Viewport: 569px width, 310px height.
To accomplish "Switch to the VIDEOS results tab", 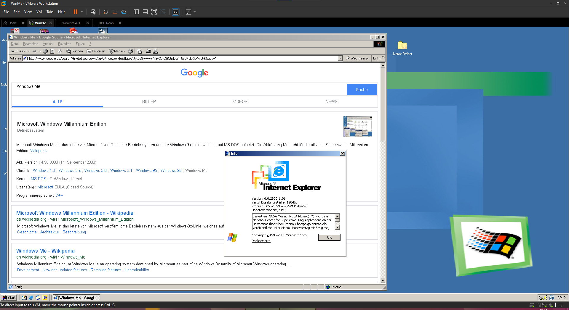I will point(240,101).
